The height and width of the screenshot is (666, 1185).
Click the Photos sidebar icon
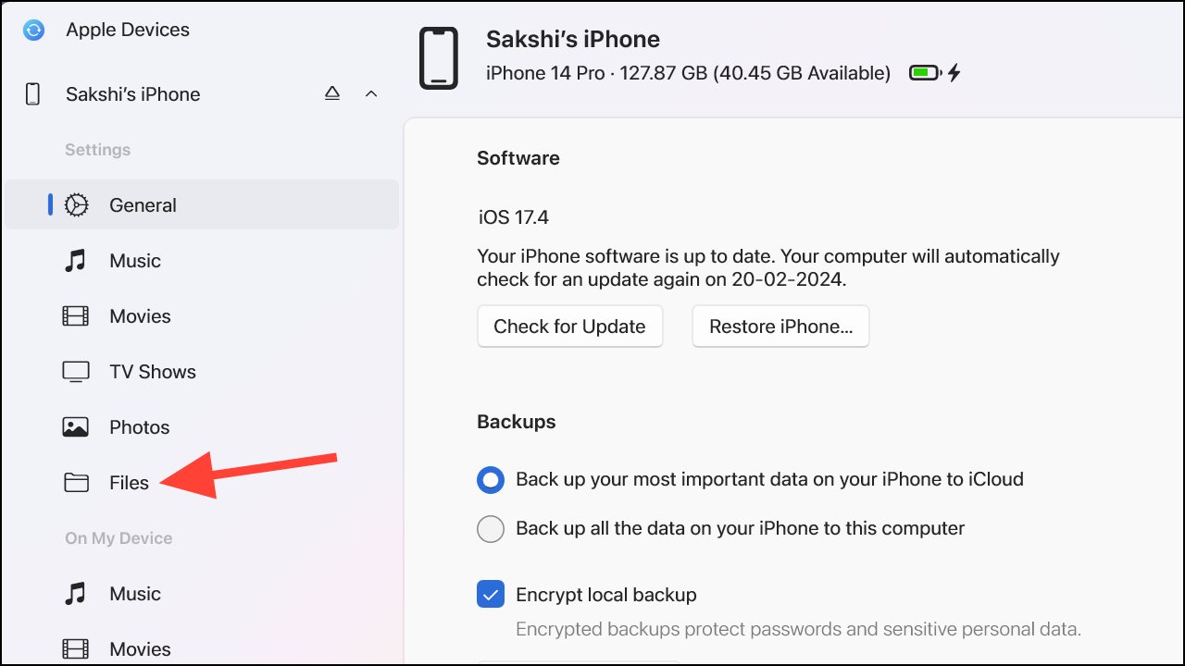pyautogui.click(x=76, y=426)
